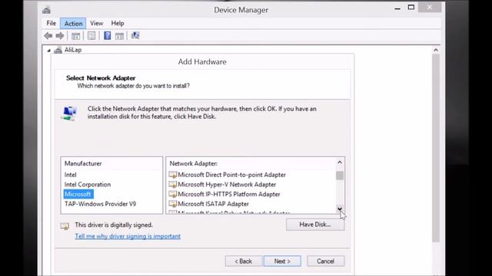Click the Device Manager vertical scrollbar thumb
The image size is (492, 276).
pos(436,148)
